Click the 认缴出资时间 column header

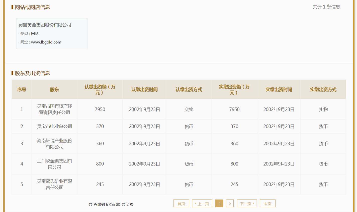click(x=144, y=89)
